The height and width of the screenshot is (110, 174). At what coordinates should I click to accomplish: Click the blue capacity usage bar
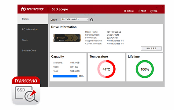pos(65,76)
